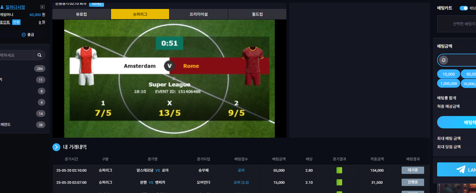The height and width of the screenshot is (193, 476).
Task: Click the paper plane icon on the blue banner
Action: [460, 169]
